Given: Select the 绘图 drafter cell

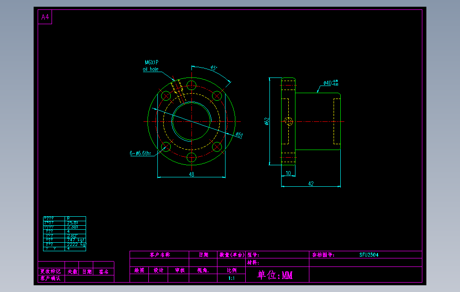Looking at the screenshot, I should 139,271.
